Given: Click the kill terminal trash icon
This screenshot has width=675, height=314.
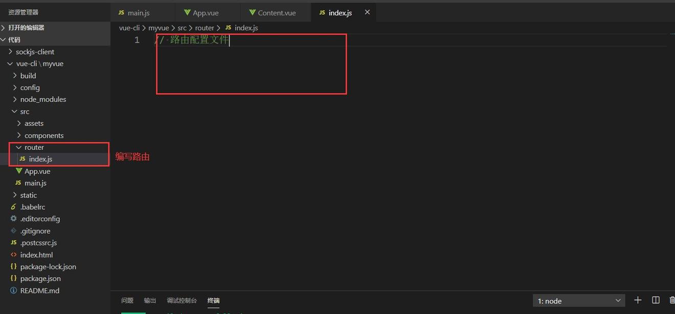Looking at the screenshot, I should tap(672, 300).
